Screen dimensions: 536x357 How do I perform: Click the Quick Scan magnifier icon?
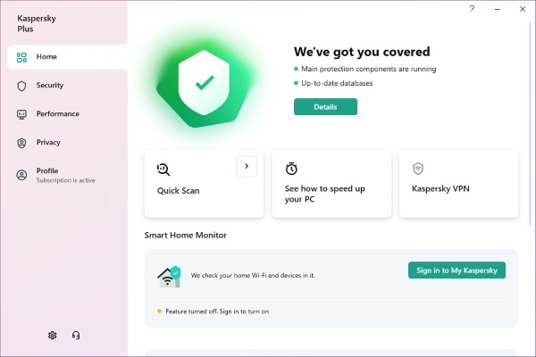[163, 169]
